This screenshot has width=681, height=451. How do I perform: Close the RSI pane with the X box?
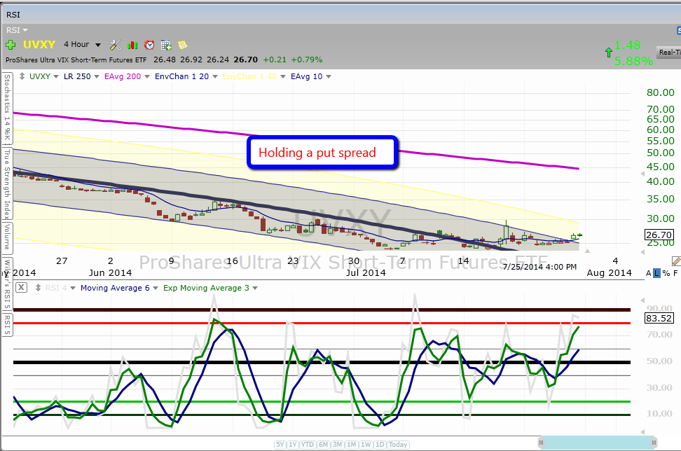[x=22, y=287]
